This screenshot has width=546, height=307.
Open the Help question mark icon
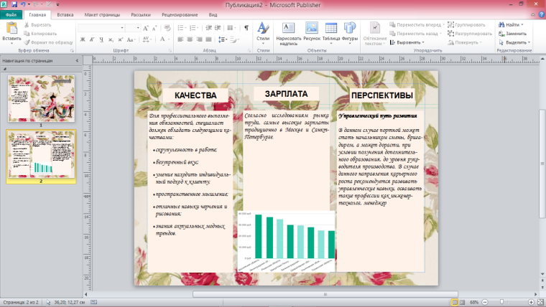[540, 14]
